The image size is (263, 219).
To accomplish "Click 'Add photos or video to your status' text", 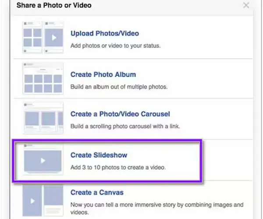I will pos(116,46).
